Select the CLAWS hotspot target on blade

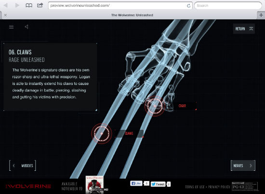[x=101, y=134]
